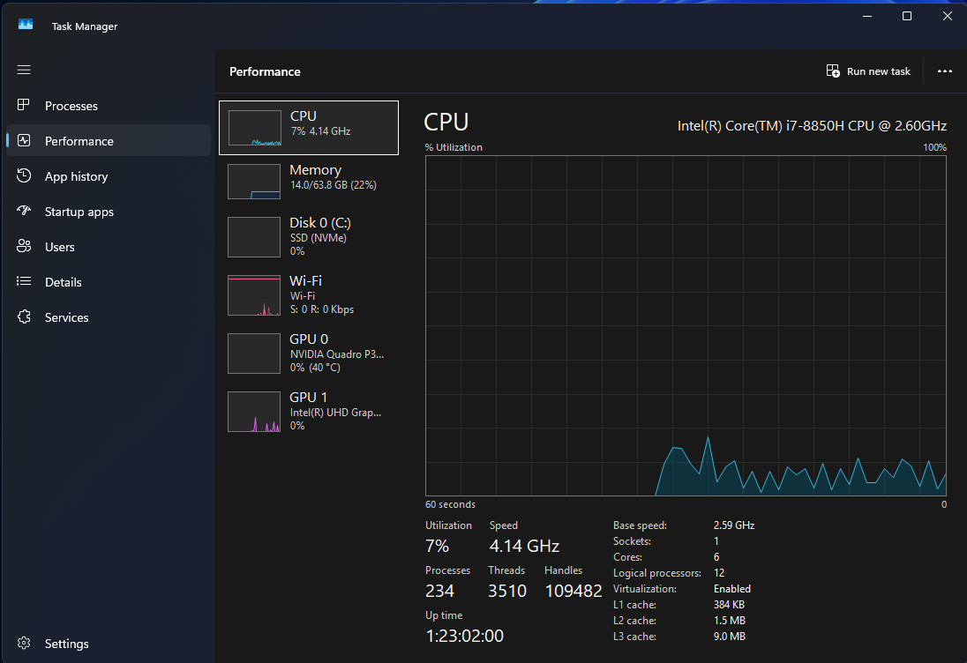967x663 pixels.
Task: Click the Speed value 4.14 GHz
Action: pyautogui.click(x=524, y=546)
